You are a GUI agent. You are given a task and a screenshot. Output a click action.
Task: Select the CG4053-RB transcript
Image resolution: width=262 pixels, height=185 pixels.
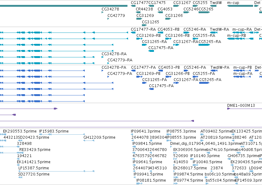click(x=160, y=33)
